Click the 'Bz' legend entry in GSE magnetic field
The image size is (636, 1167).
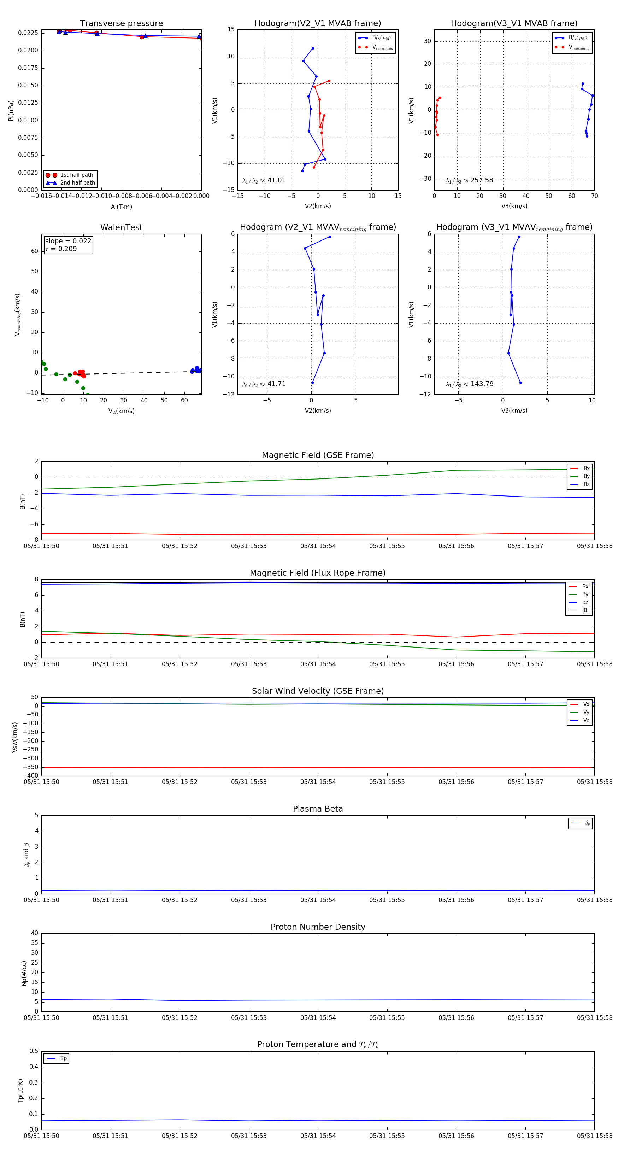coord(580,485)
